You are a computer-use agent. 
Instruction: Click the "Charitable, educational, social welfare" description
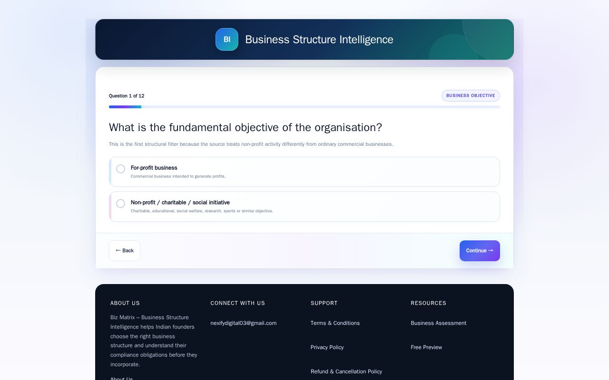pos(202,211)
